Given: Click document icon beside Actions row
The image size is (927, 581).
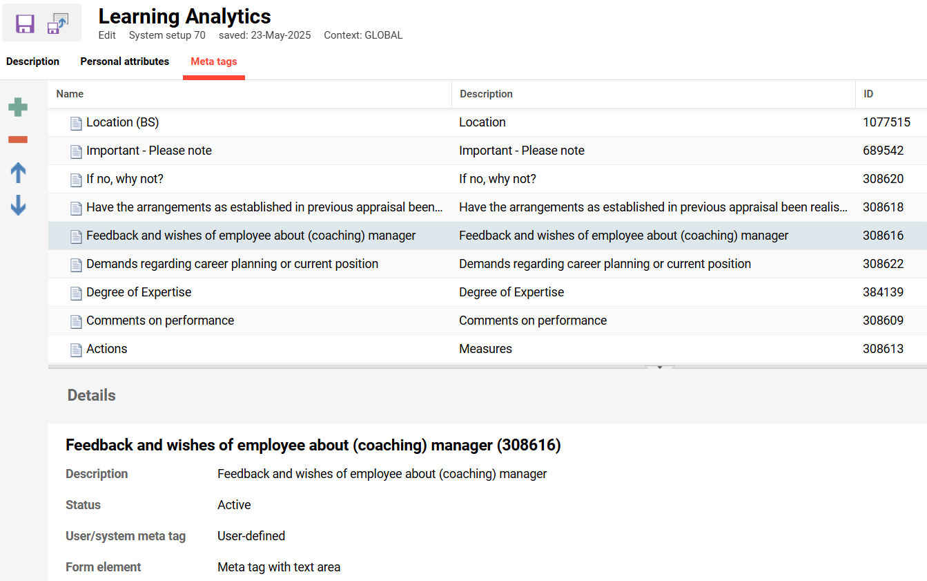Looking at the screenshot, I should 76,350.
